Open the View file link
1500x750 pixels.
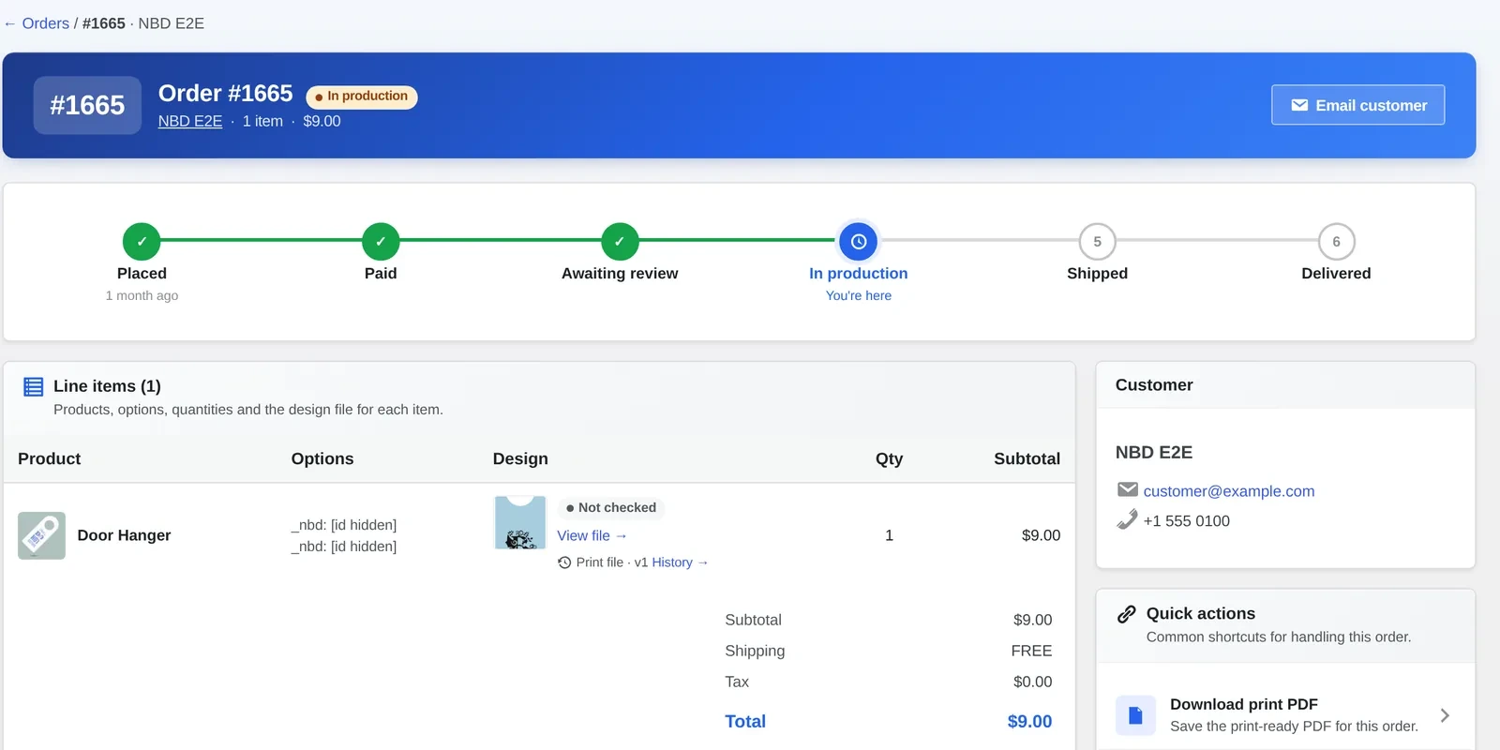pos(592,535)
